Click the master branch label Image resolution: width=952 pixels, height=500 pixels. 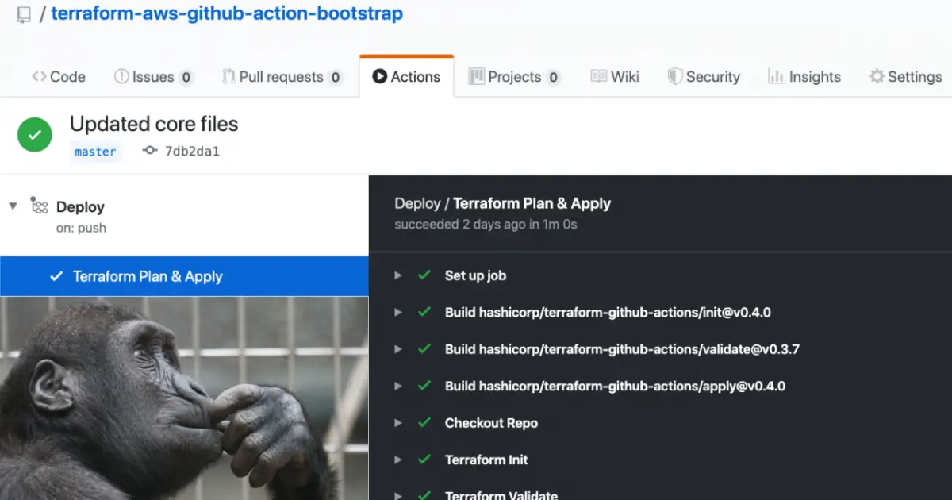[95, 151]
